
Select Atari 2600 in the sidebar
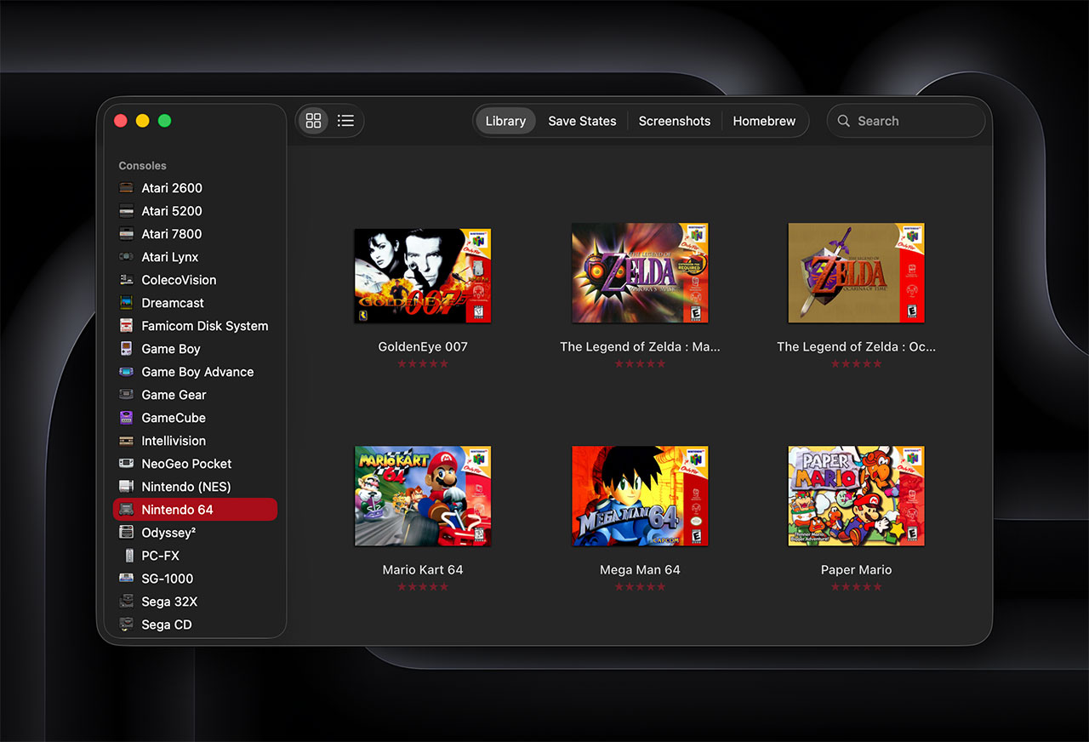195,188
